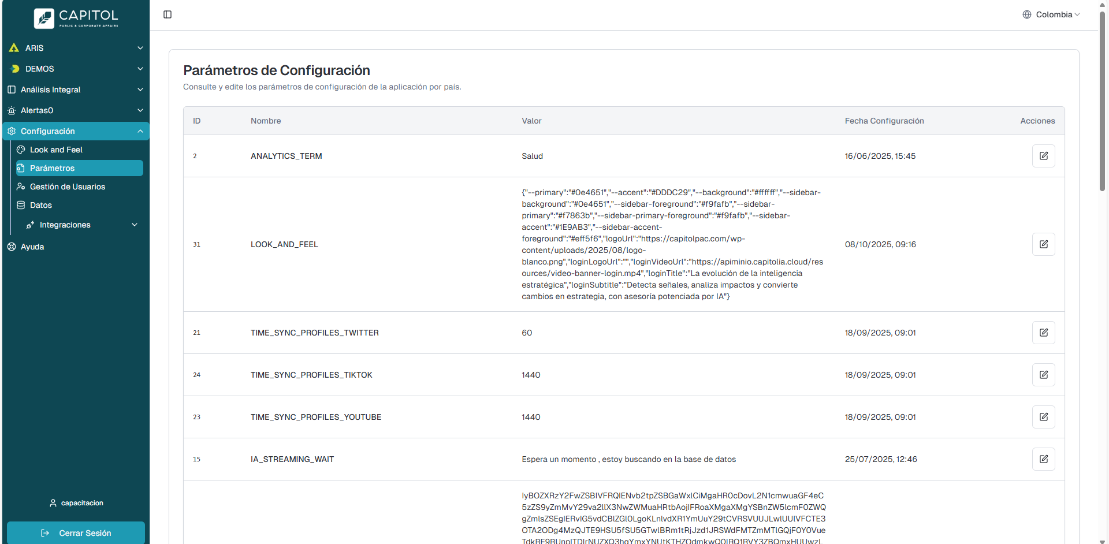Screen dimensions: 1109x544
Task: Edit the IA_STREAMING_WAIT parameter
Action: coord(1043,459)
